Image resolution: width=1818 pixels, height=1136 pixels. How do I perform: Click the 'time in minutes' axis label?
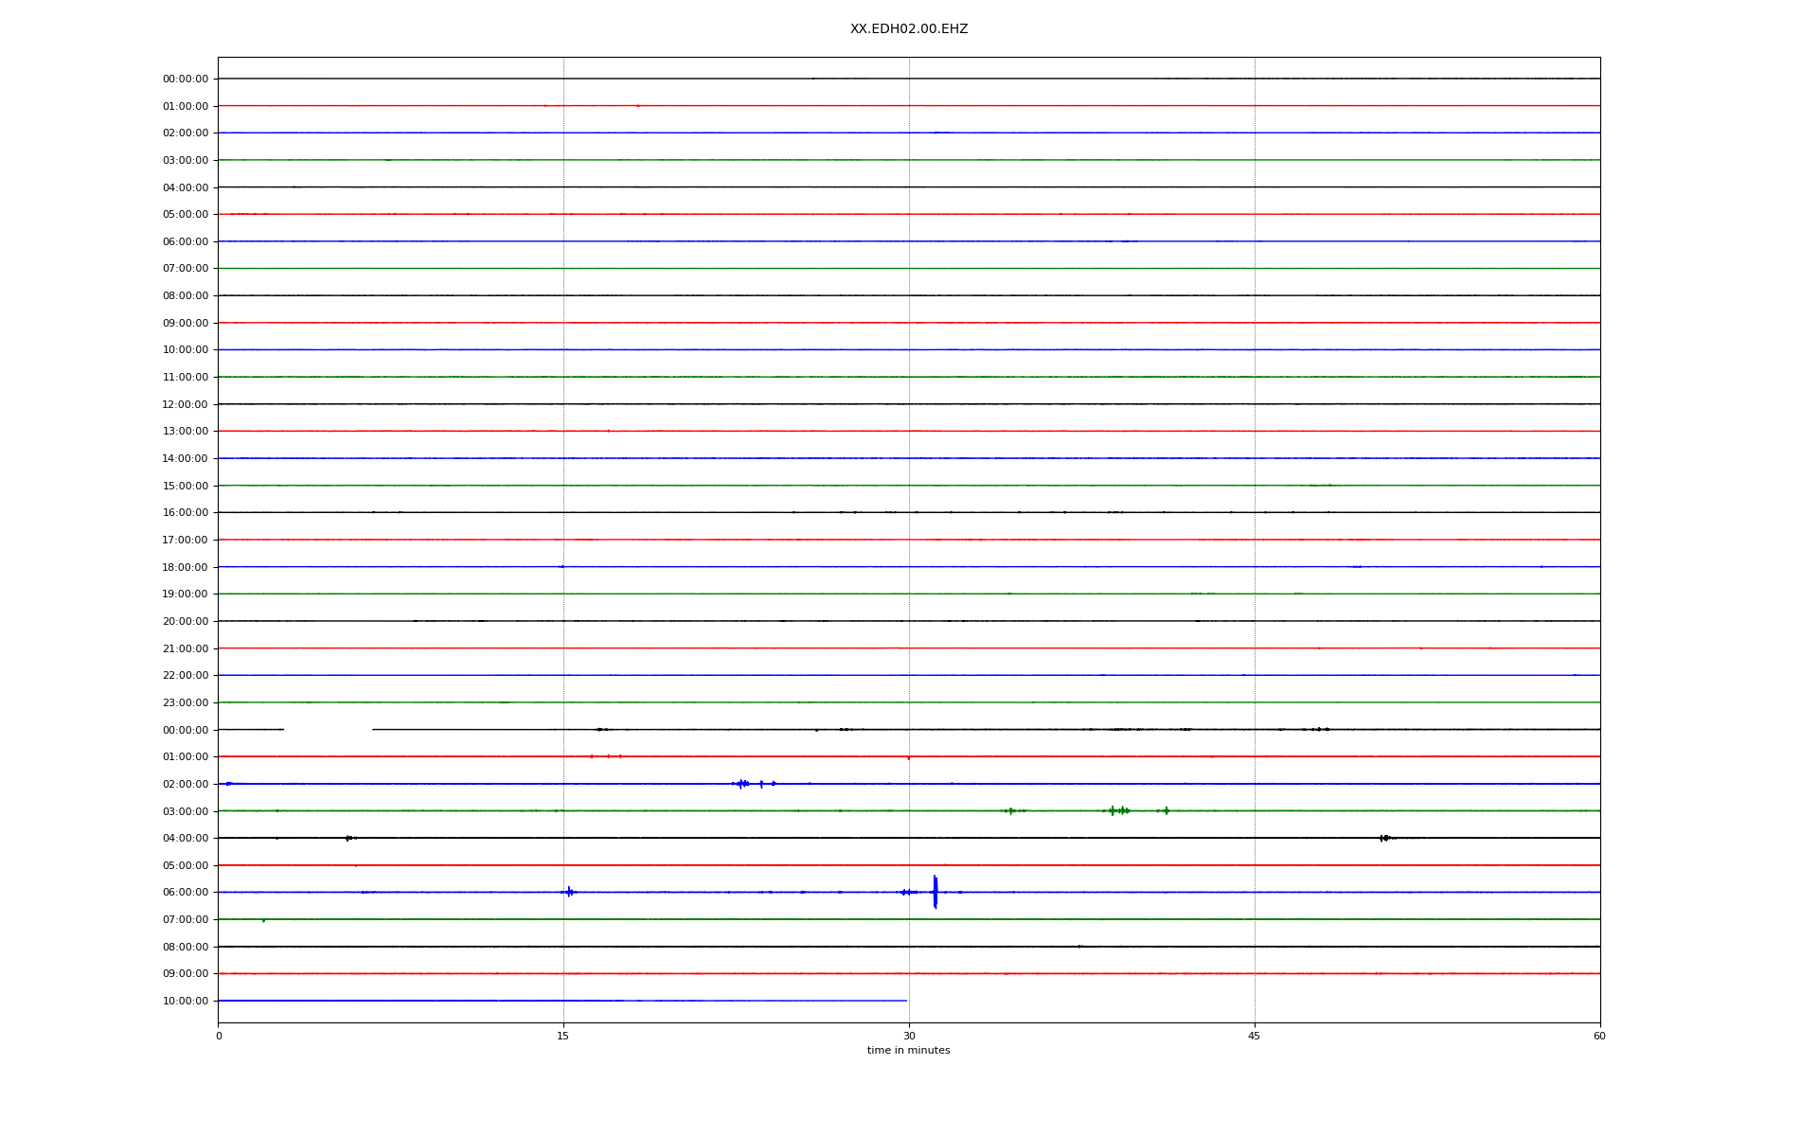click(x=908, y=1050)
